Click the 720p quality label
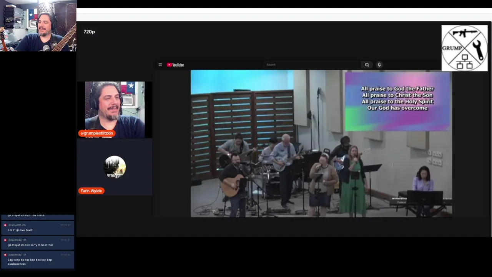Image resolution: width=492 pixels, height=277 pixels. [89, 32]
